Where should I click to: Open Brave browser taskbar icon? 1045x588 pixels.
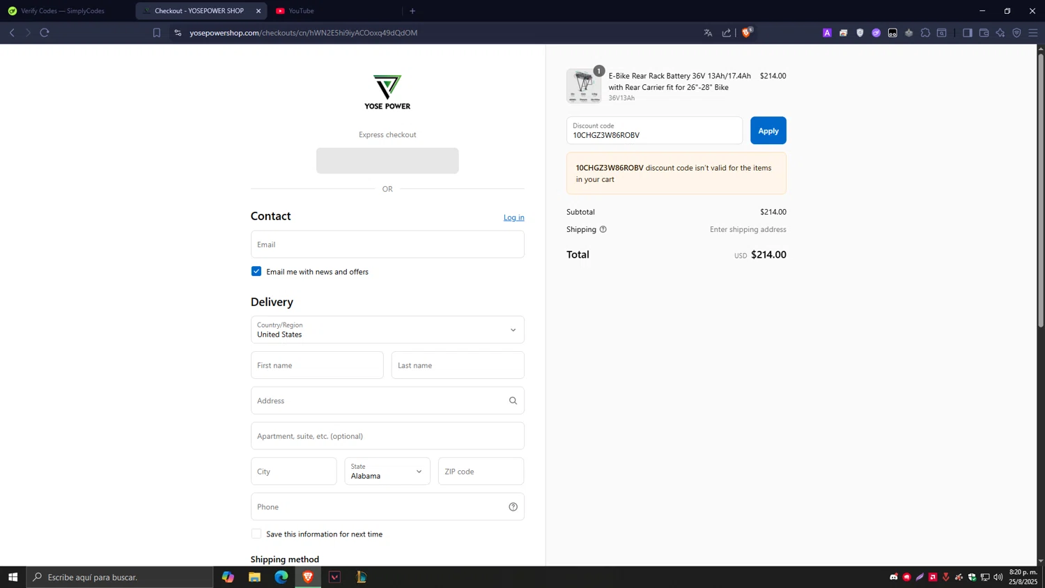[307, 577]
